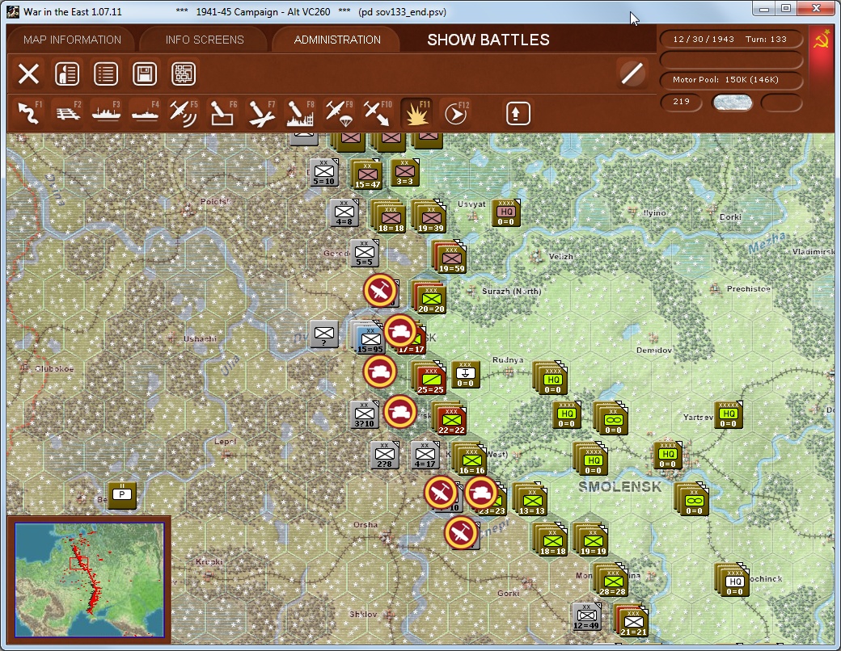Screen dimensions: 841x651
Task: Click the date and Turn 133 display
Action: click(730, 39)
